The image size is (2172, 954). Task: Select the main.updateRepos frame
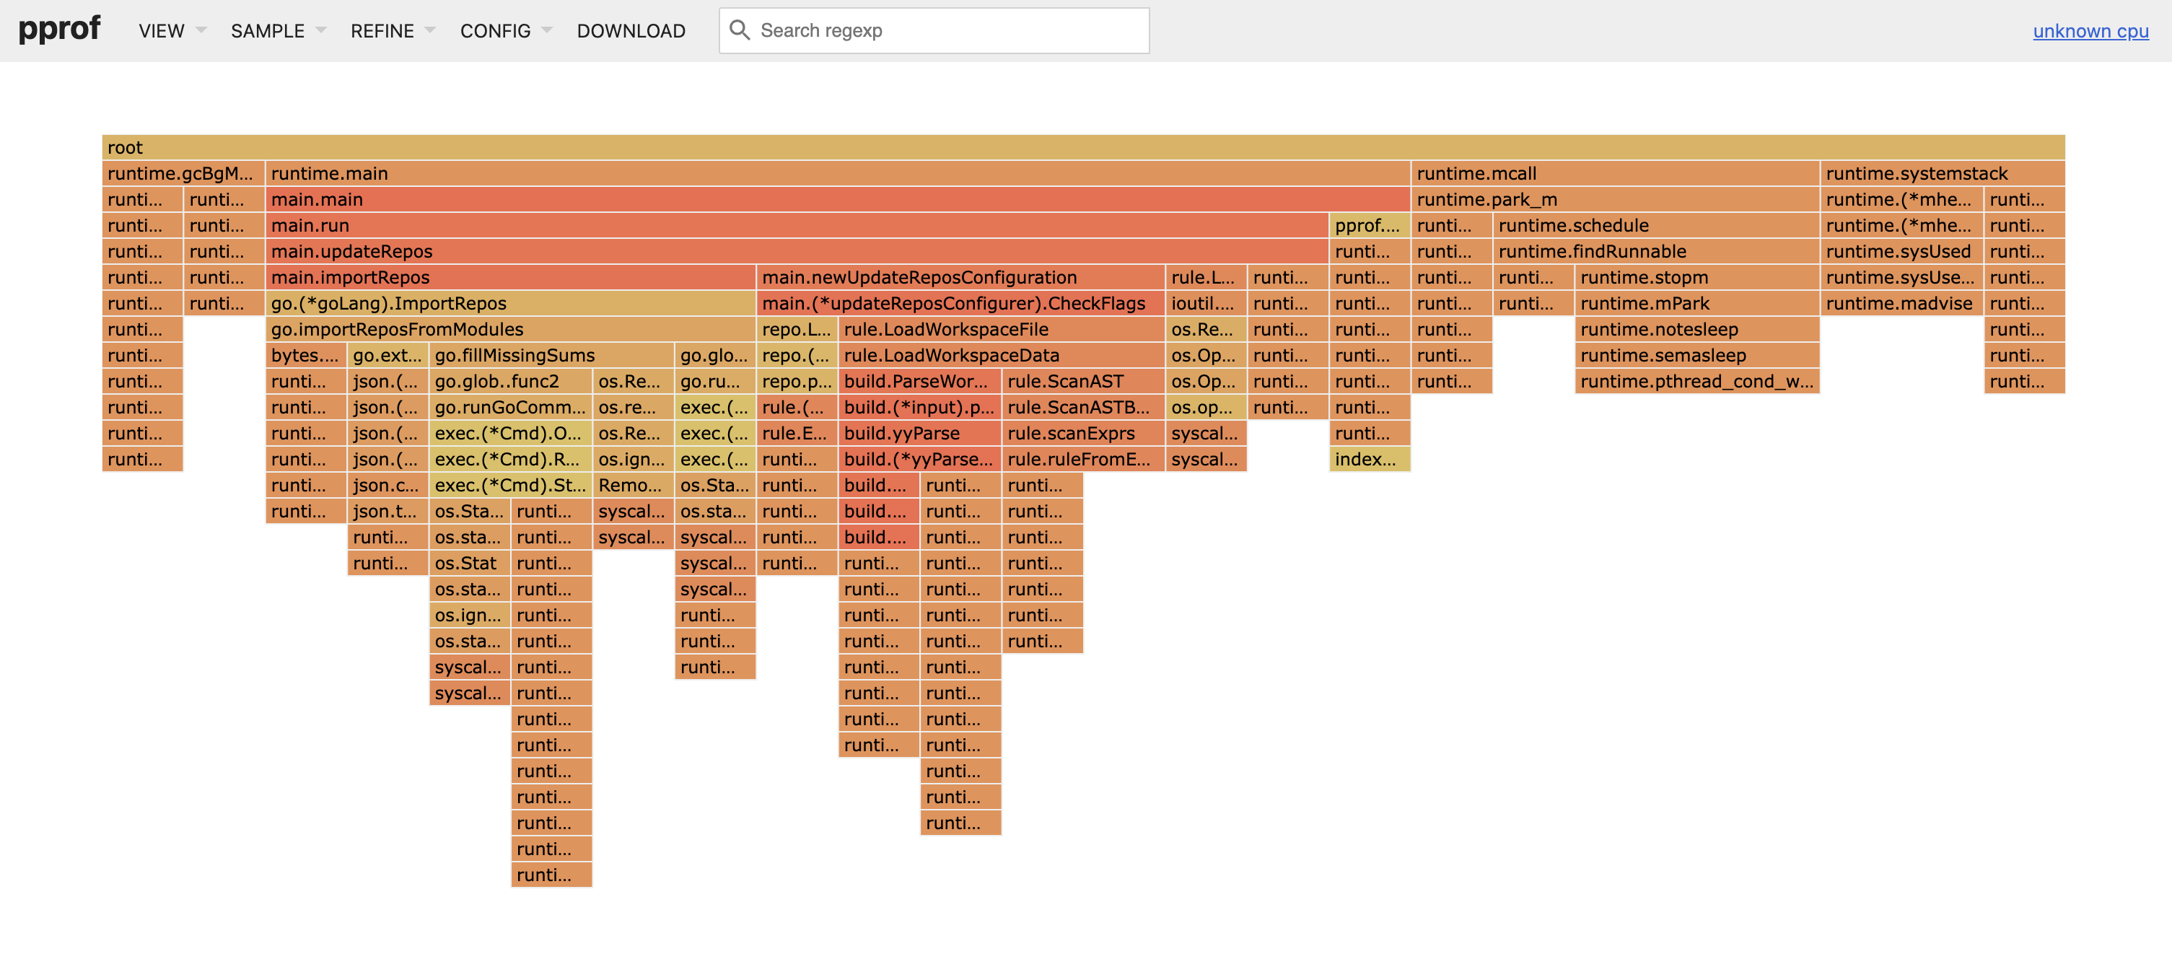(796, 251)
